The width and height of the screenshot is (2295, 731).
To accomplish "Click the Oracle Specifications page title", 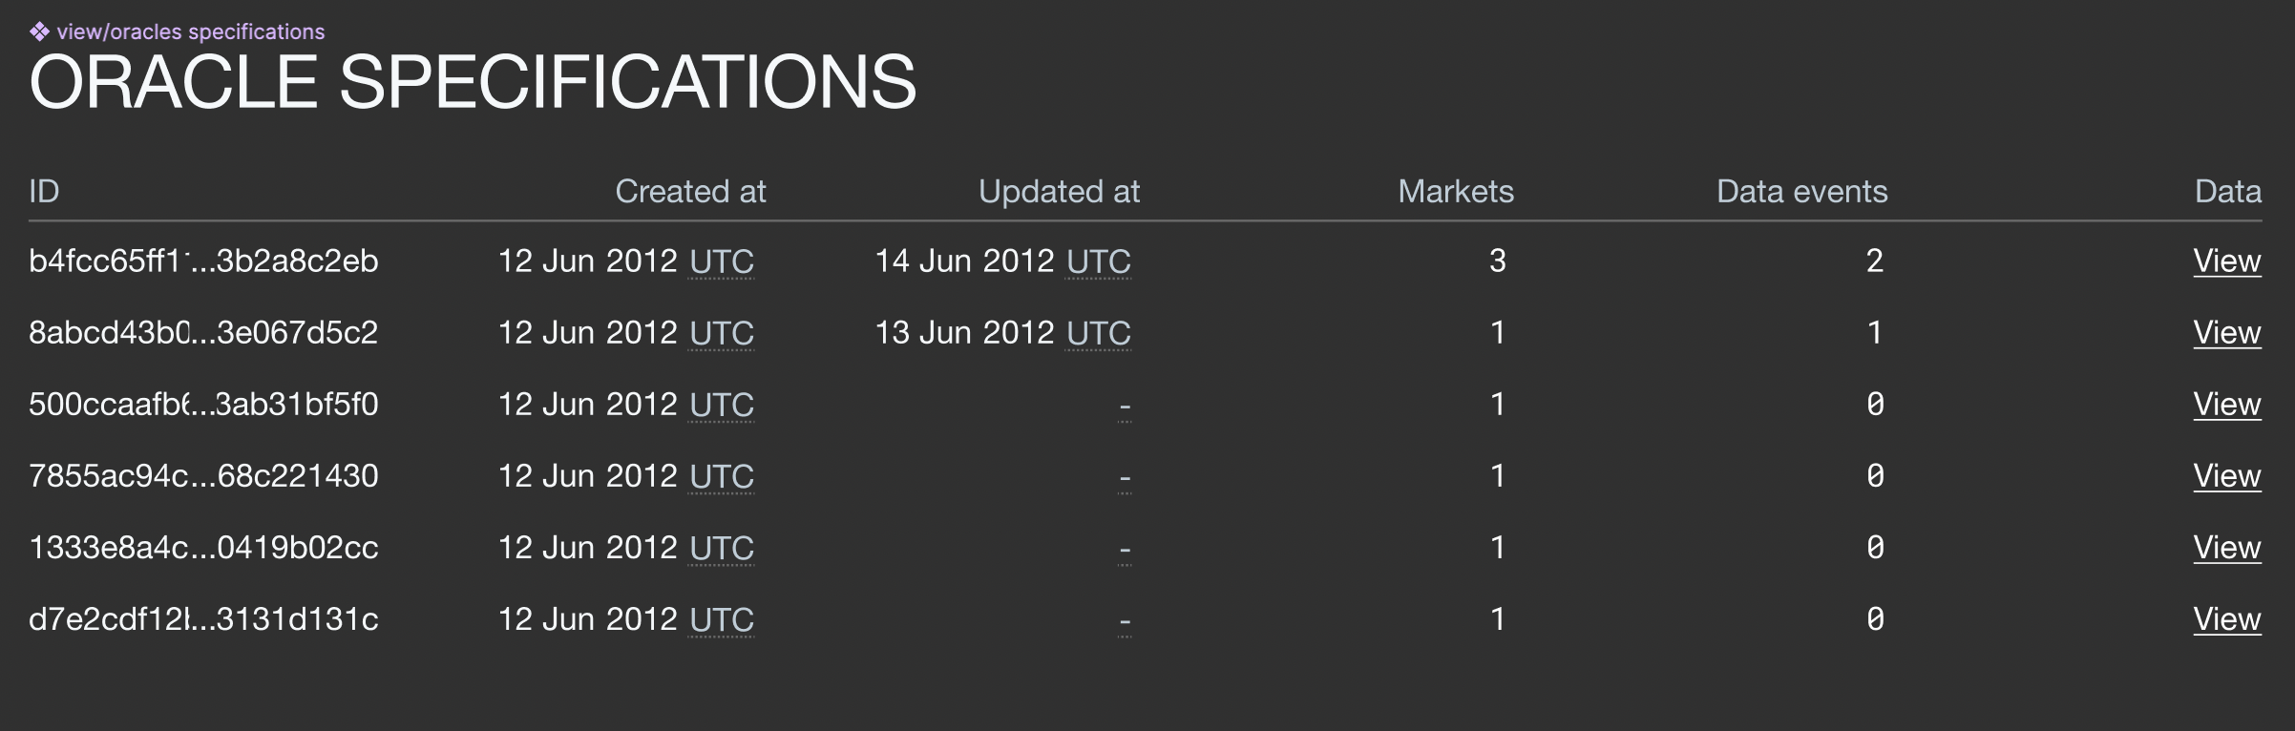I will tap(473, 82).
